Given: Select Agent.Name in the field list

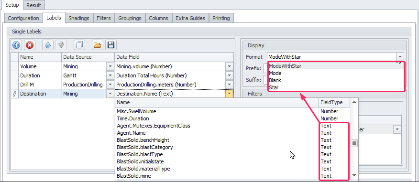Looking at the screenshot, I should [131, 133].
